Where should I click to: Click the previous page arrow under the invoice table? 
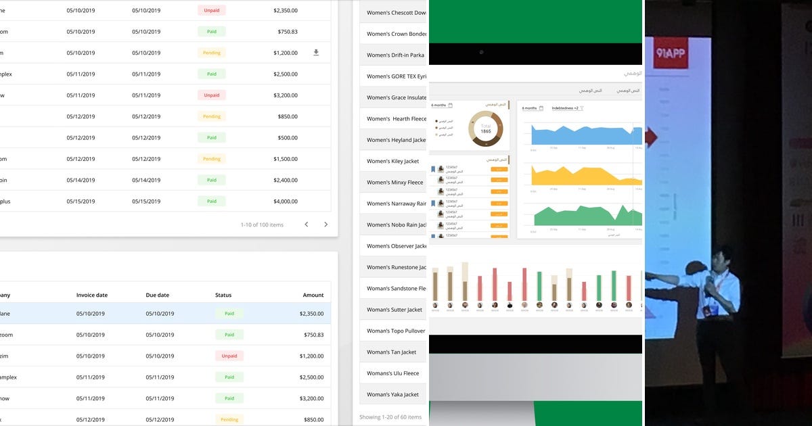306,224
